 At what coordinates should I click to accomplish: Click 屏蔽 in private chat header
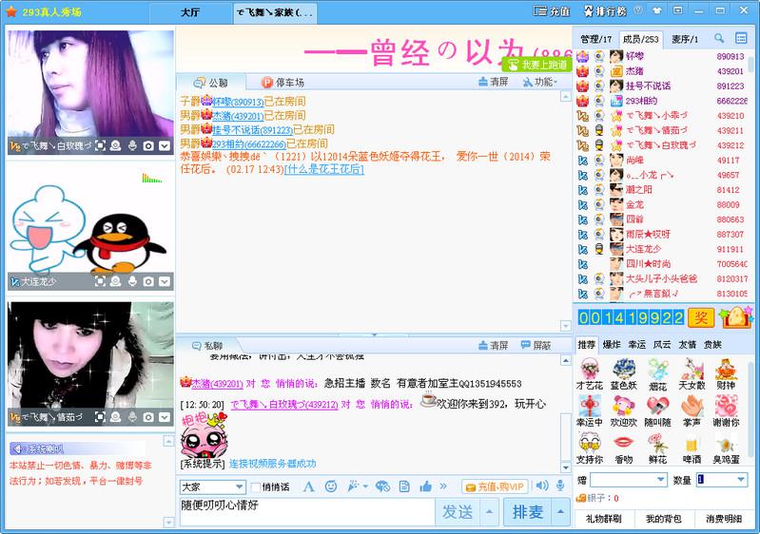tap(536, 345)
